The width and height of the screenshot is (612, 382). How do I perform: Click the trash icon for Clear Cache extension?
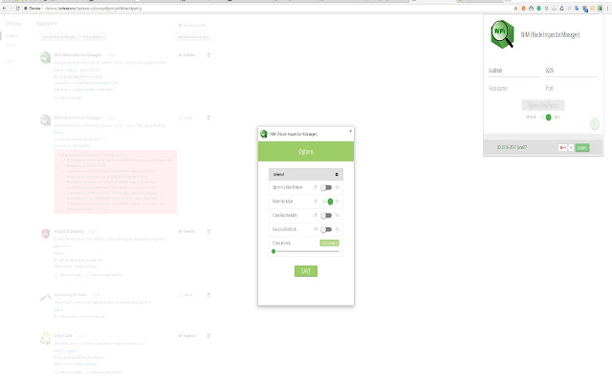[208, 335]
